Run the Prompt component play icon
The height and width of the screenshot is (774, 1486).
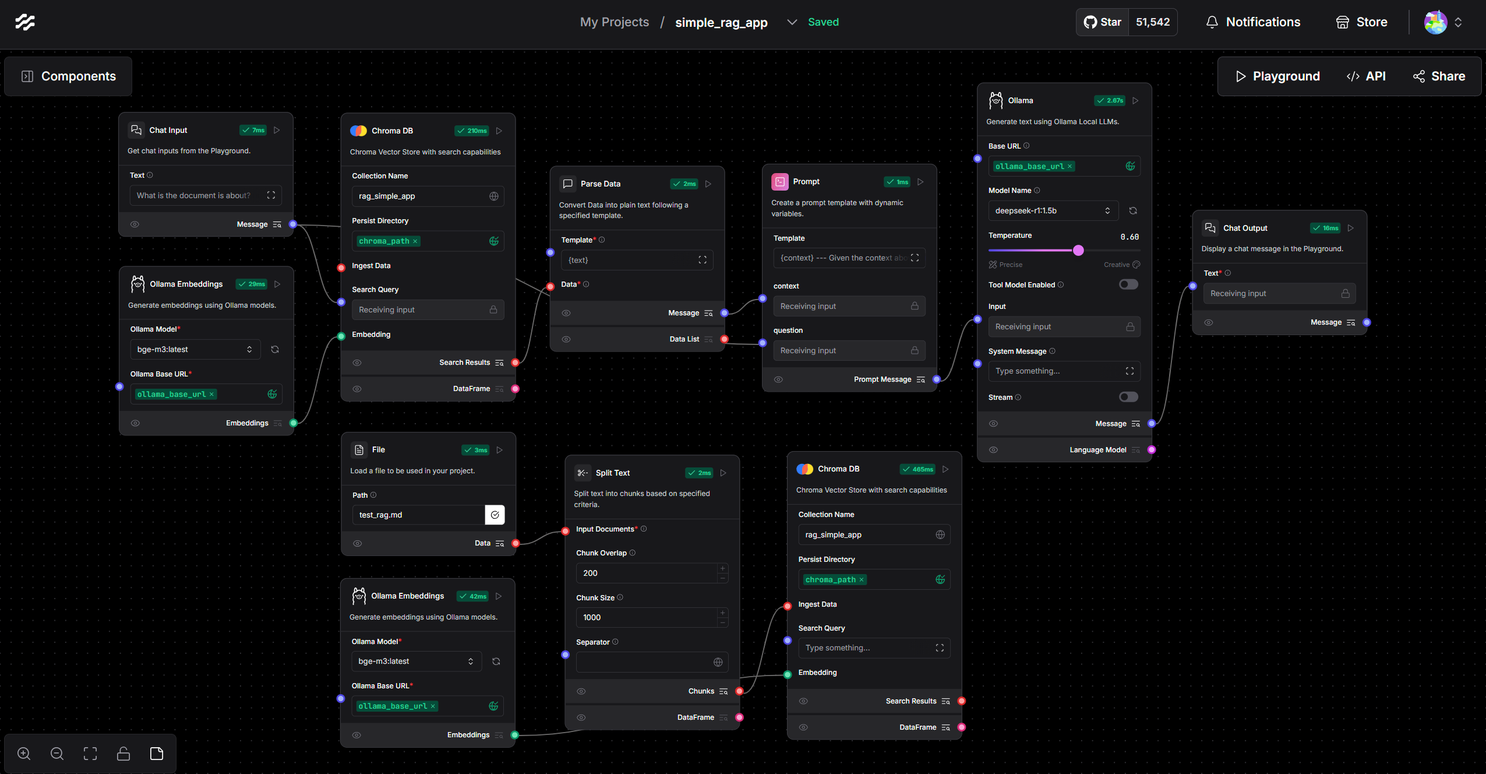point(920,182)
